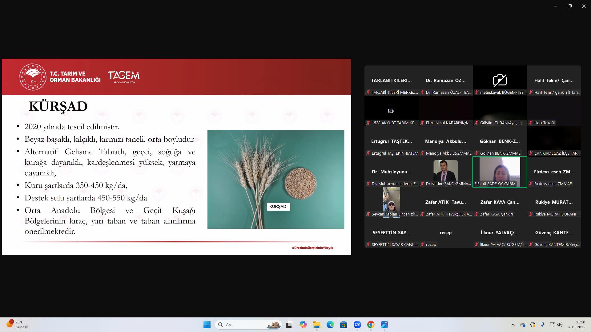Open the Microsoft Store icon
Image resolution: width=591 pixels, height=332 pixels.
(x=344, y=325)
